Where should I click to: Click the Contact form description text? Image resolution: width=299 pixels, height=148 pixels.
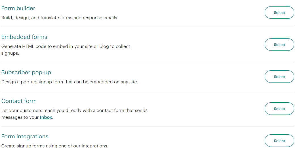click(74, 111)
